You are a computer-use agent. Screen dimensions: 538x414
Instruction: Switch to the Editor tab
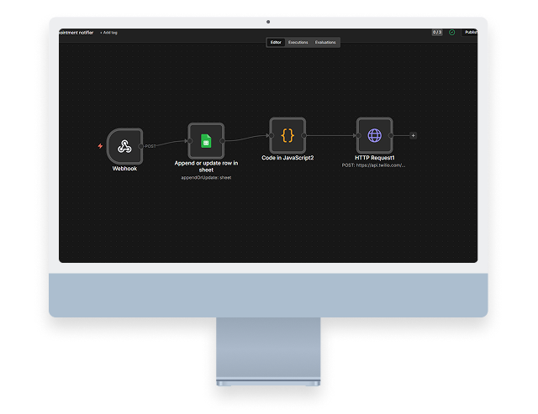click(x=276, y=43)
